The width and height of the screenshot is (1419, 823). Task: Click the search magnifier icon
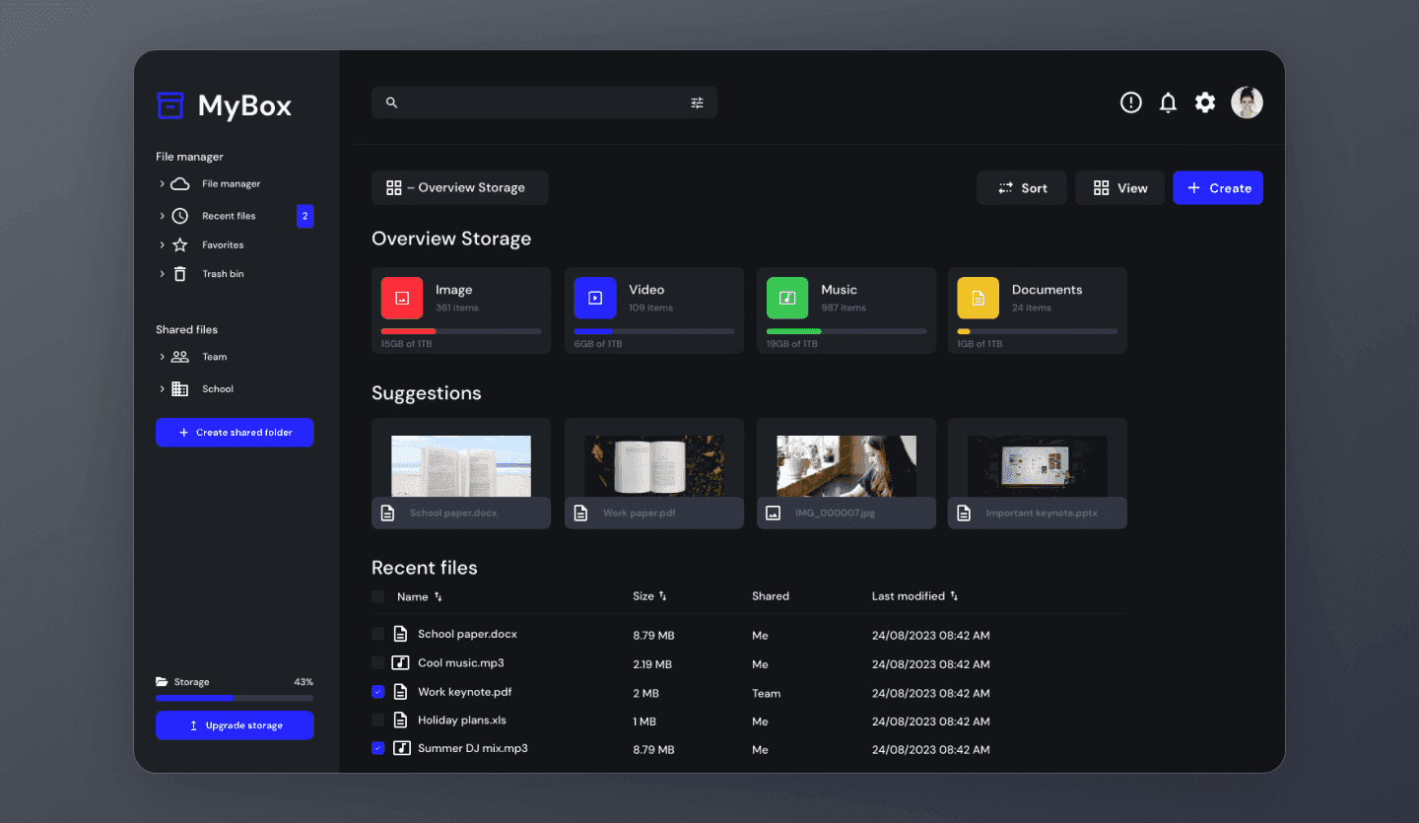391,103
